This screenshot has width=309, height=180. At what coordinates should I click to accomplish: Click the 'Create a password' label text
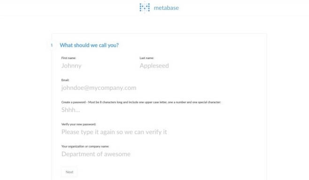[74, 102]
